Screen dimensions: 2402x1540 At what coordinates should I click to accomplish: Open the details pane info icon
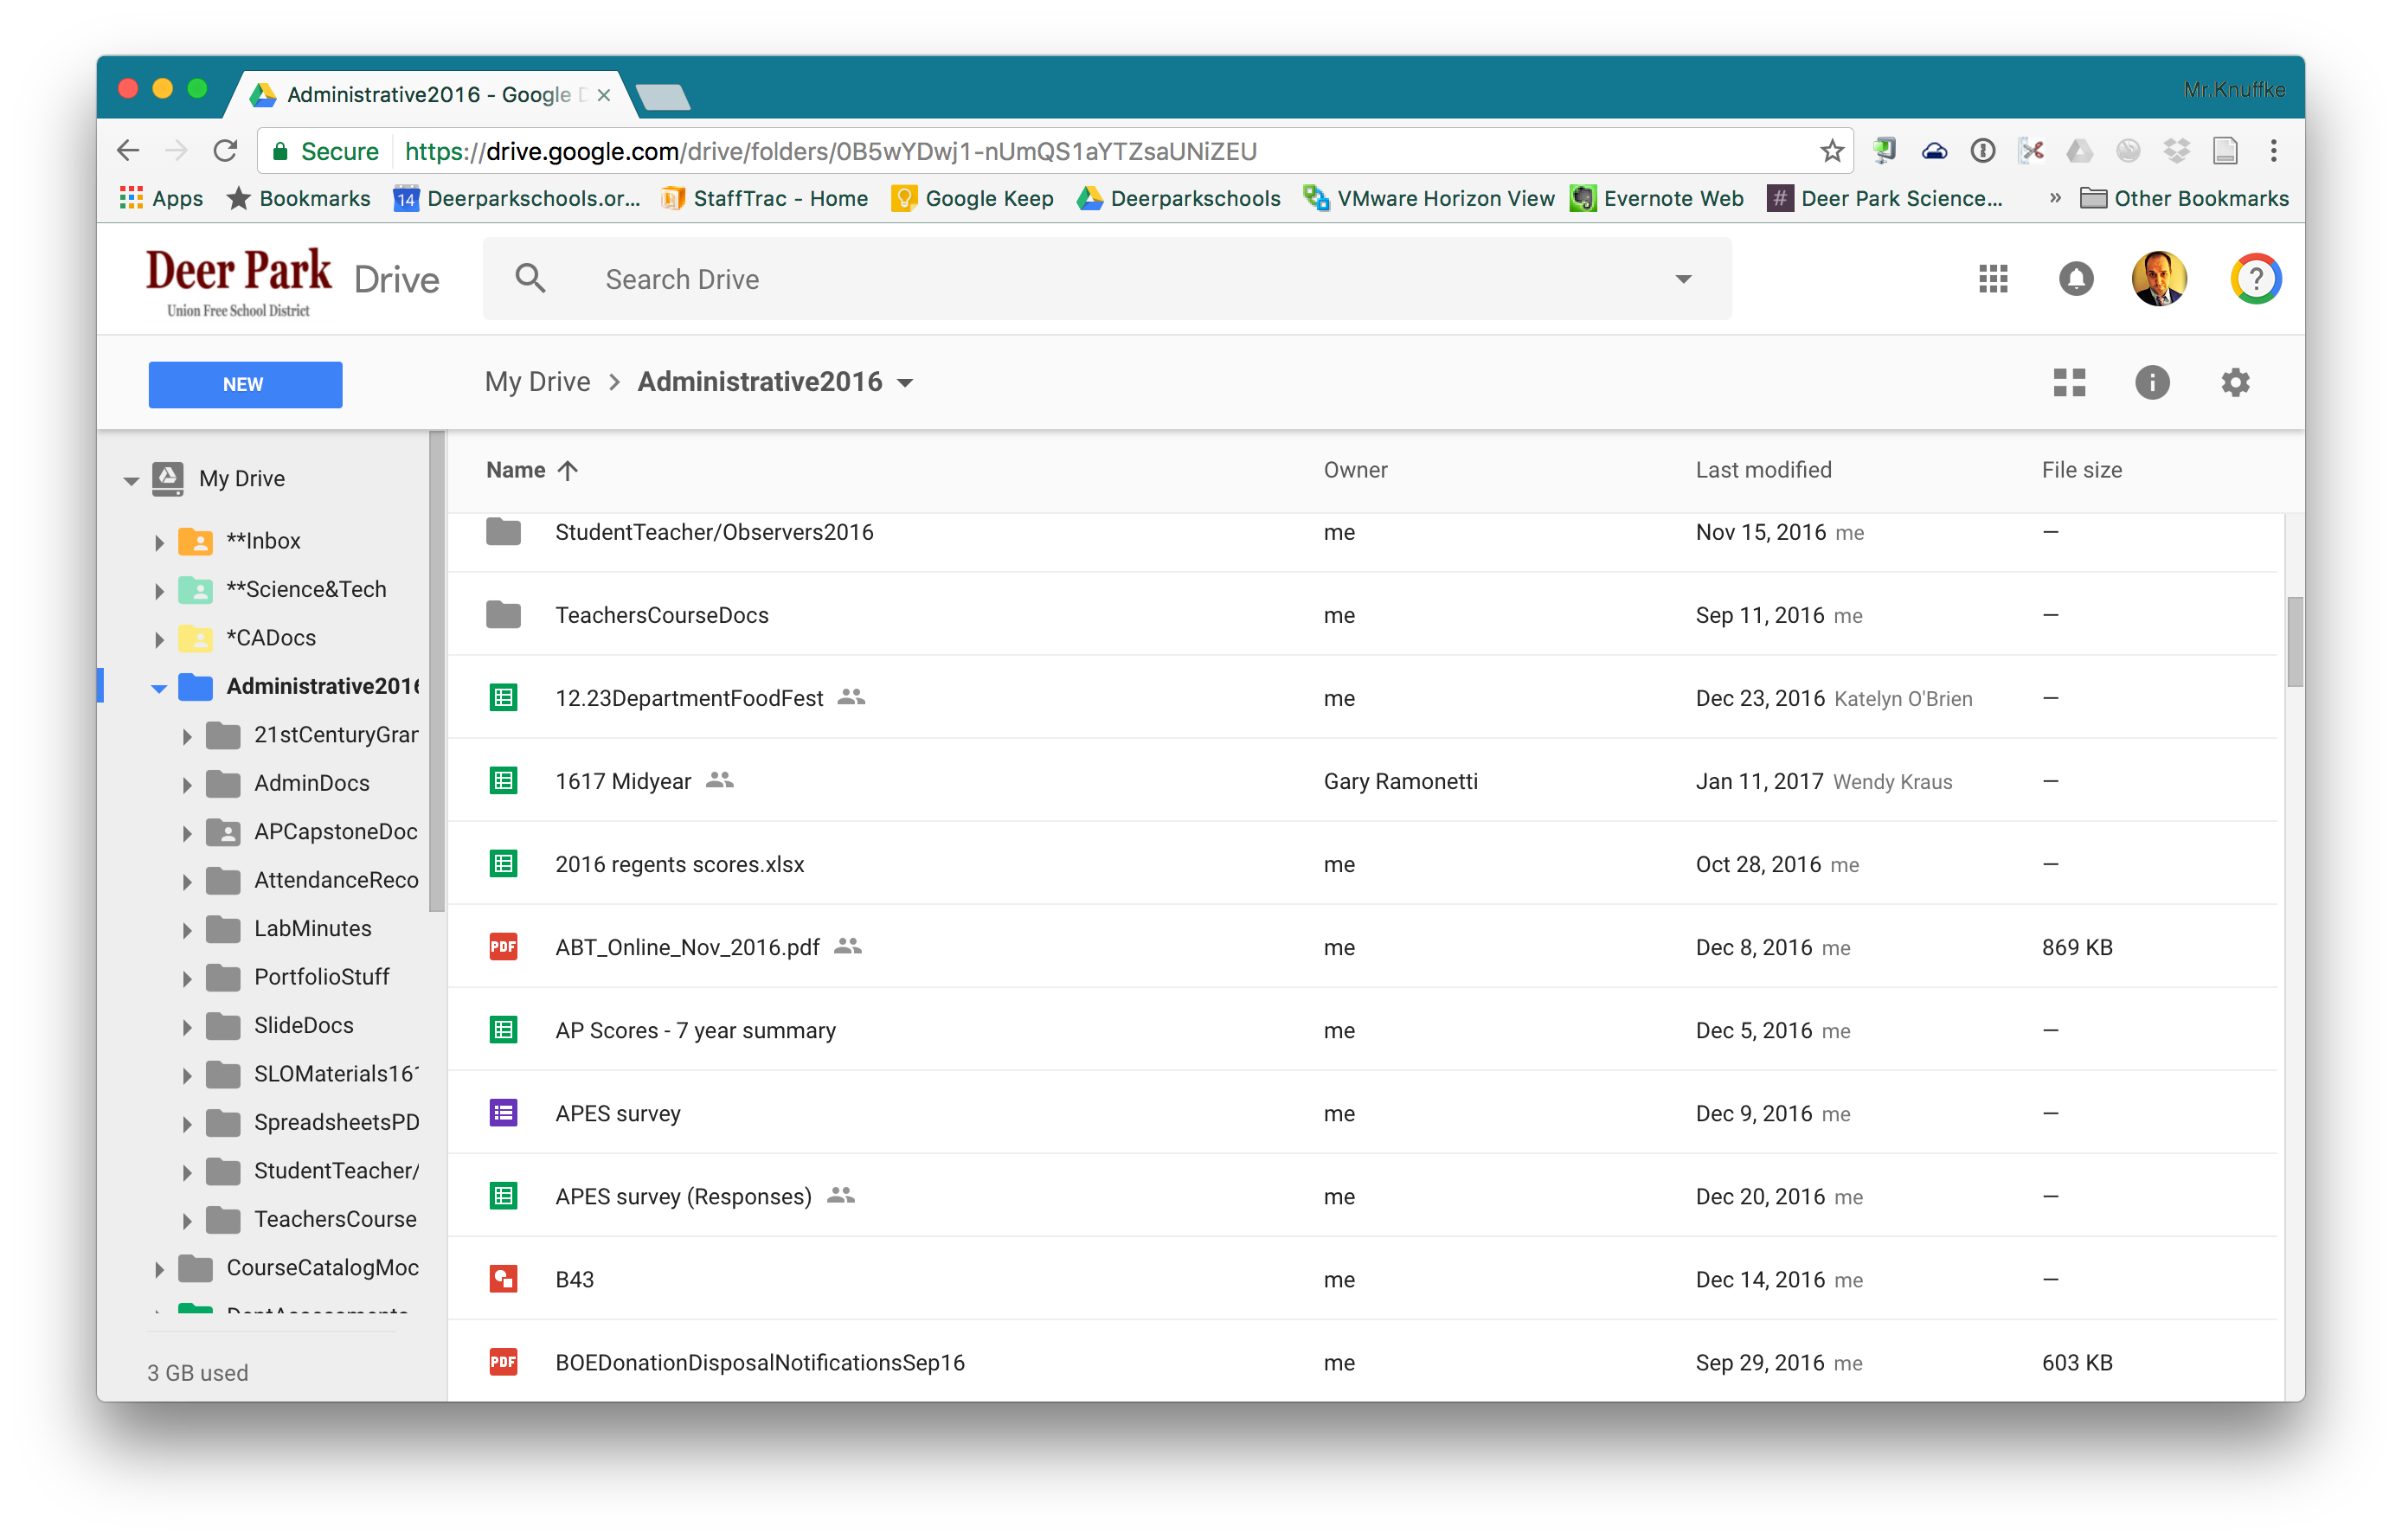point(2153,382)
